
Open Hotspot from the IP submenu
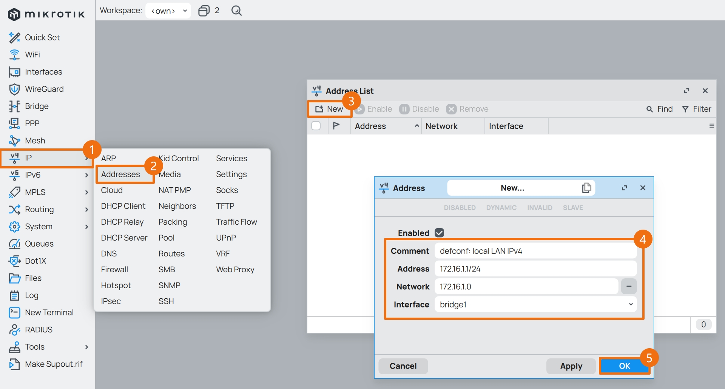(116, 285)
